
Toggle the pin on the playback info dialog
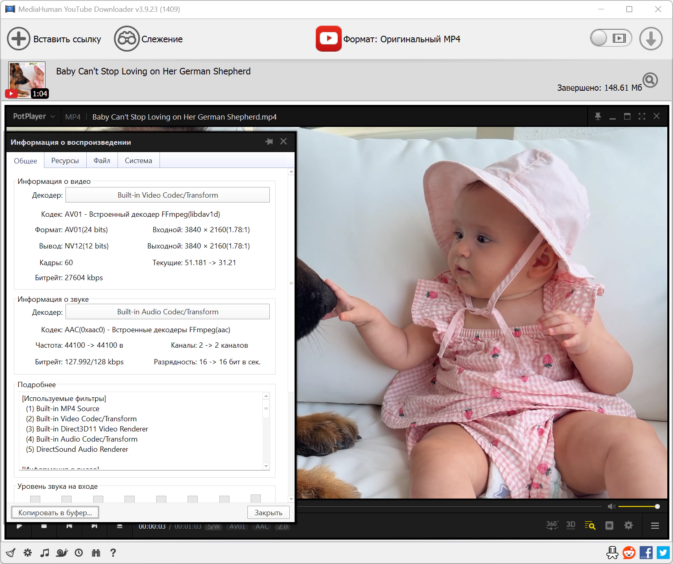click(x=269, y=142)
